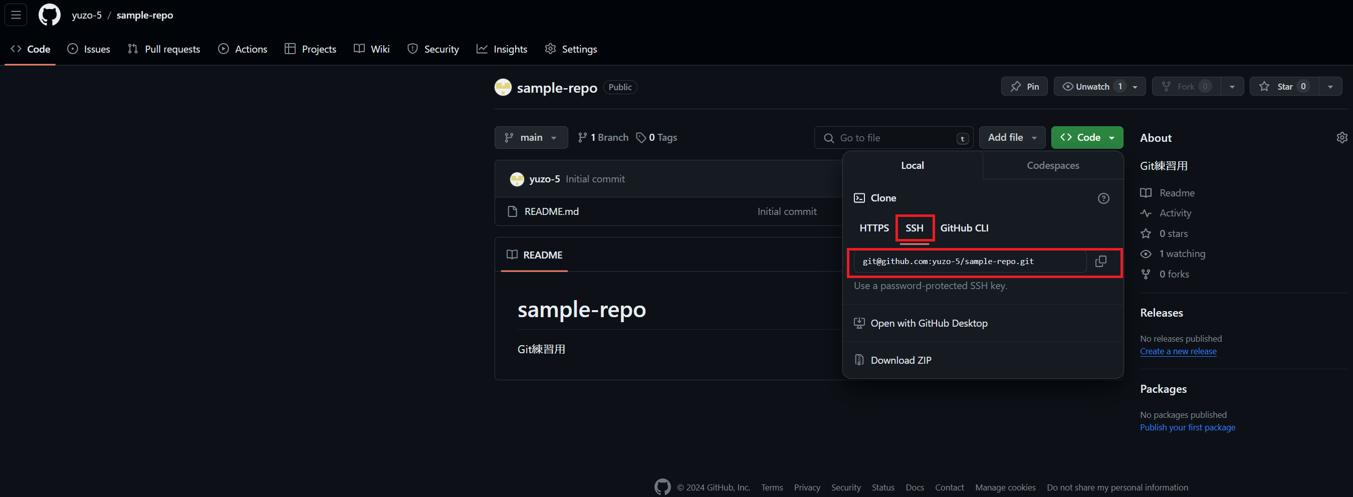Open the Add file dropdown
Viewport: 1353px width, 497px height.
tap(1012, 138)
